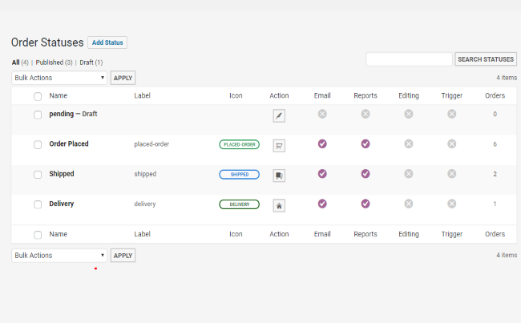Viewport: 521px width, 323px height.
Task: Click the Editing cross icon for Delivery
Action: (x=409, y=204)
